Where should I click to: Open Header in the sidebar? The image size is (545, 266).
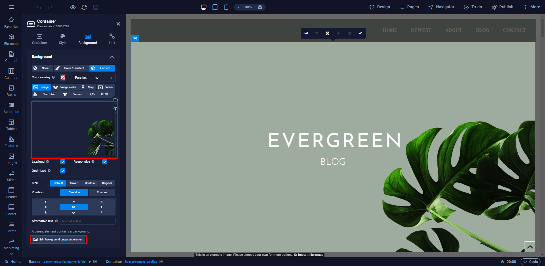11,193
